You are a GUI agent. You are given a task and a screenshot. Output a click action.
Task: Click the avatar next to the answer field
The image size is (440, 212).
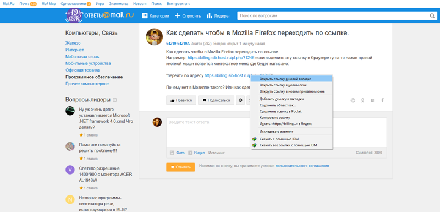click(x=157, y=122)
